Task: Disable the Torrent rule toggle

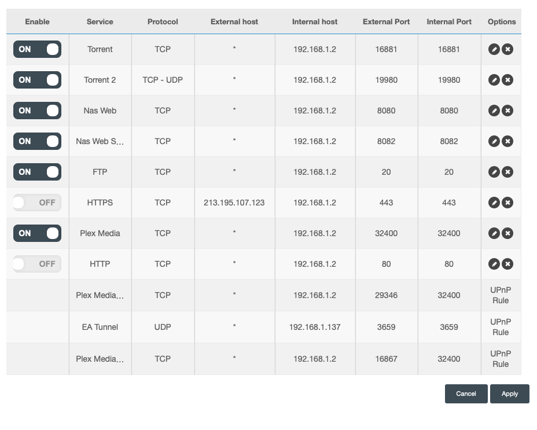Action: 37,49
